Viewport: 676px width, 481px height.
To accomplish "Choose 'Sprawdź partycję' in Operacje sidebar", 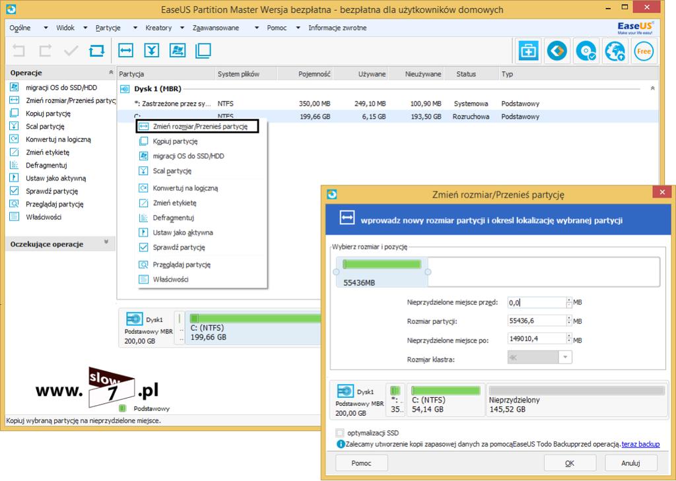I will tap(51, 191).
